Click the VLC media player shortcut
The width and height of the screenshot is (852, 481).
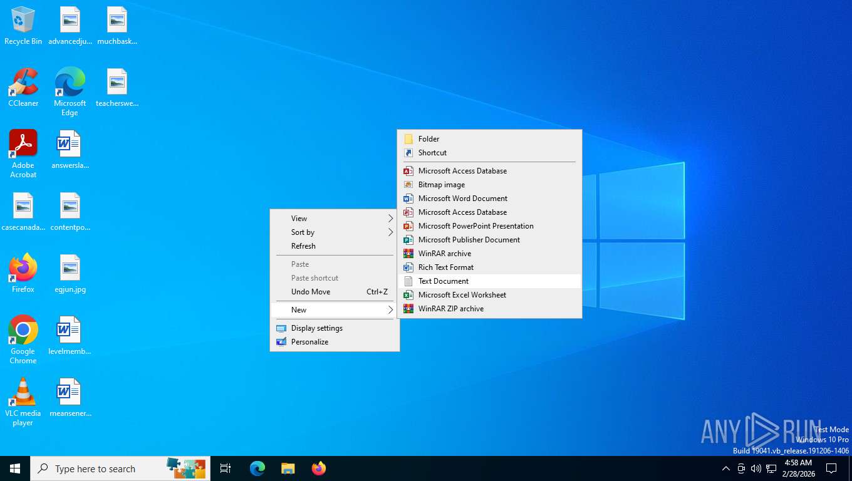23,402
